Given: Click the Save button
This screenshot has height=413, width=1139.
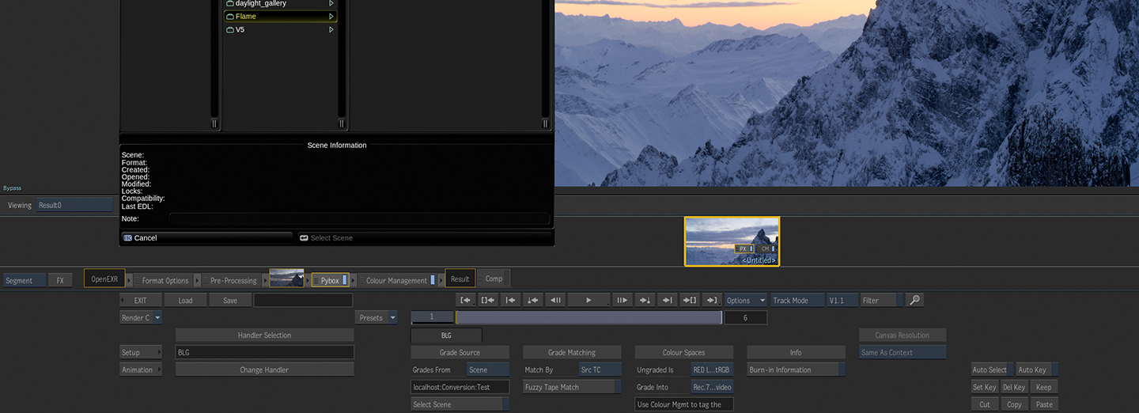Looking at the screenshot, I should tap(230, 301).
